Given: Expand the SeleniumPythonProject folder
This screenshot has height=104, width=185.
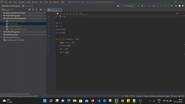Looking at the screenshot, I should [1, 13].
